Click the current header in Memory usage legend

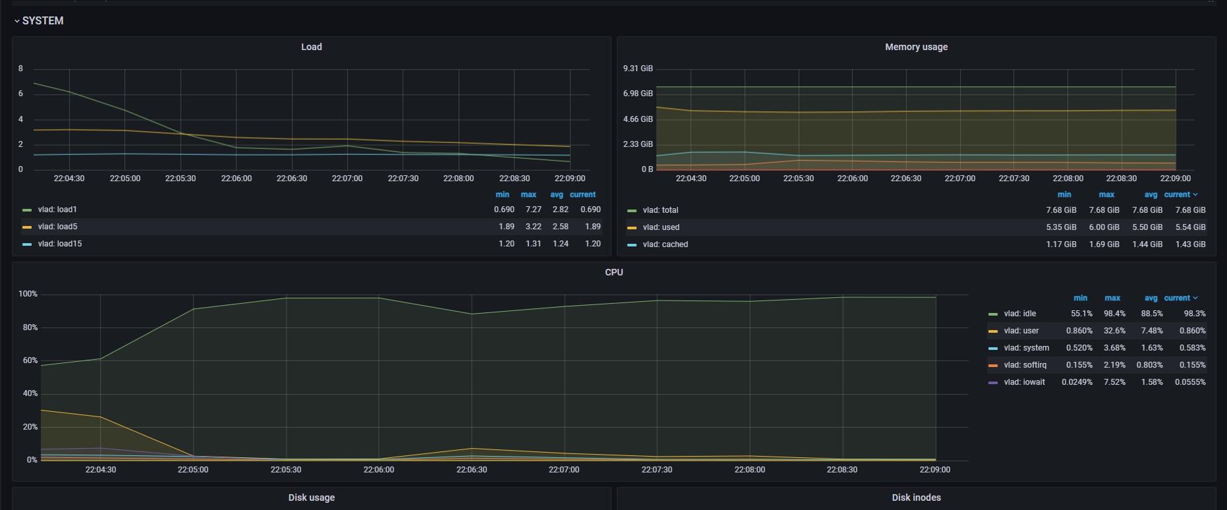1181,194
